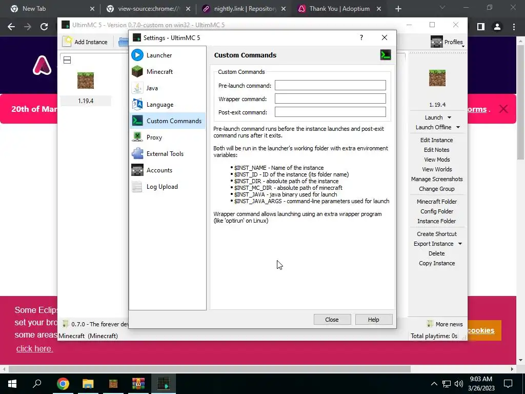The image size is (525, 394).
Task: Click Edit Notes in the sidebar
Action: [x=437, y=150]
